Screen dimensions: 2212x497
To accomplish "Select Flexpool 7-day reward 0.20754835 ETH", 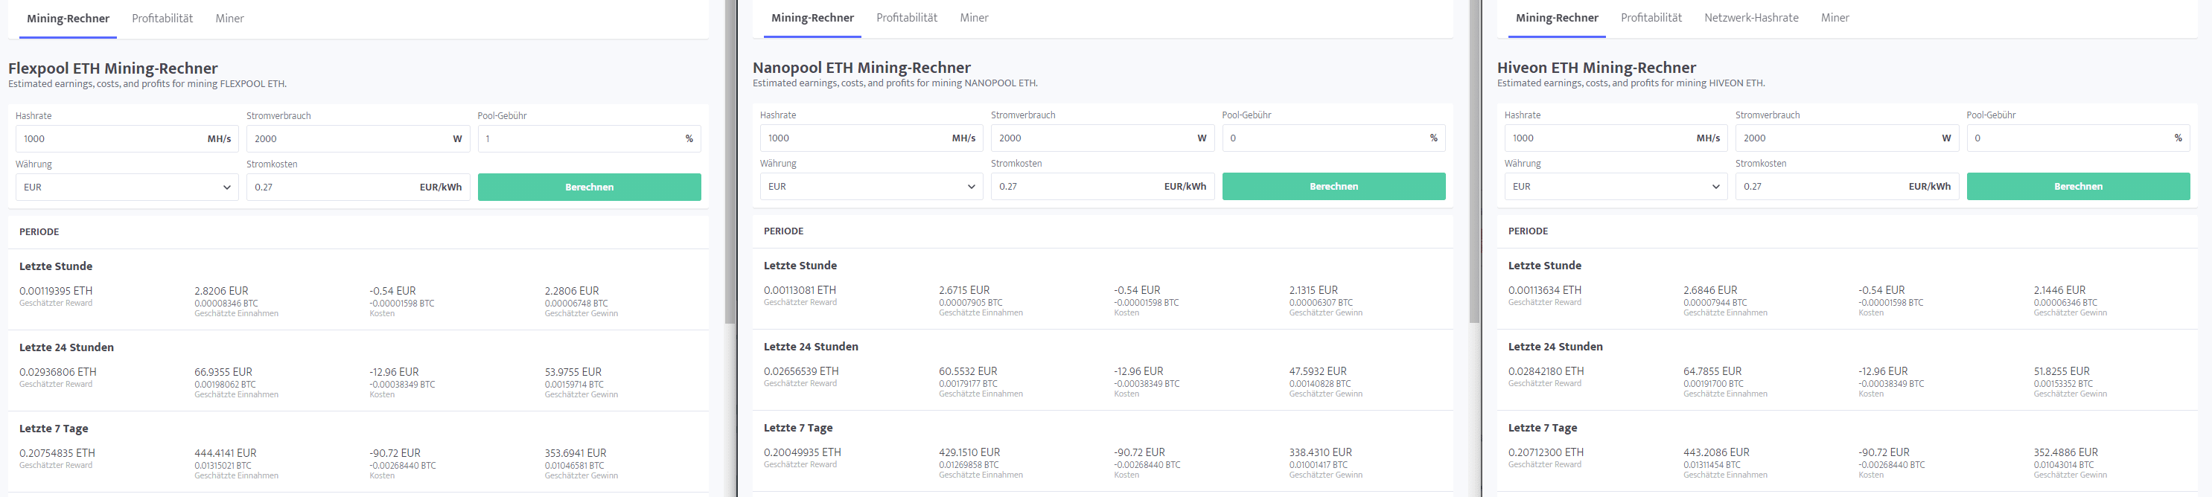I will 57,453.
